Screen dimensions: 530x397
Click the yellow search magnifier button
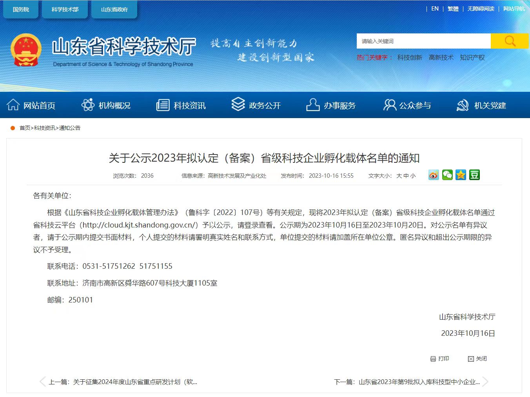point(509,41)
